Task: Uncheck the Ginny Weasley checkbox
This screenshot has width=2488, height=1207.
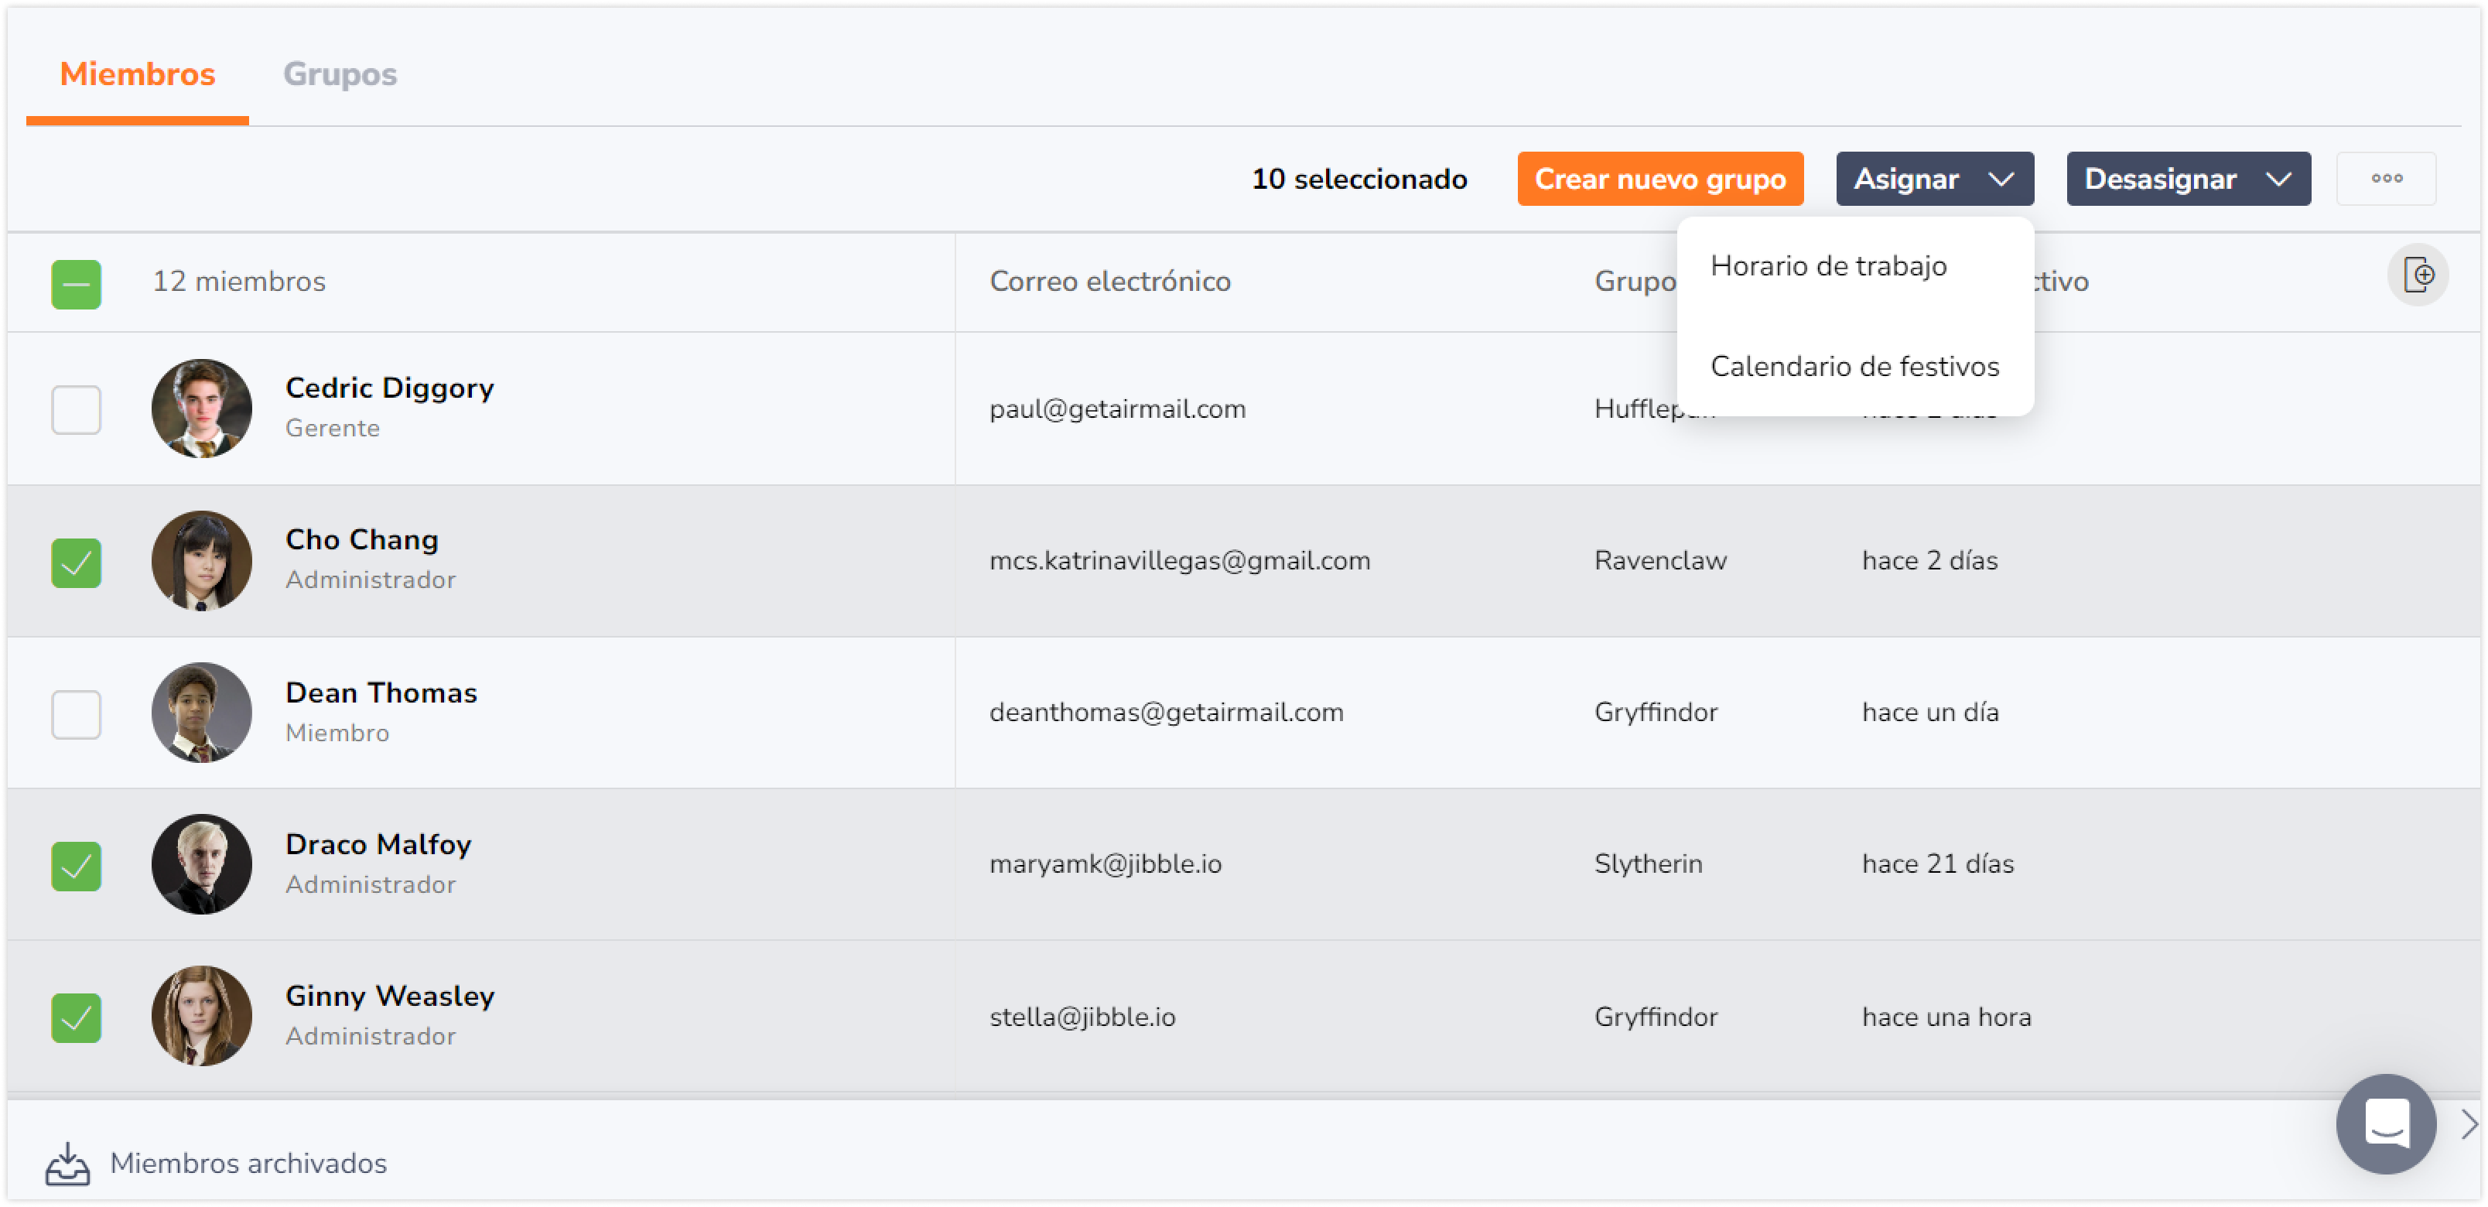Action: [77, 1017]
